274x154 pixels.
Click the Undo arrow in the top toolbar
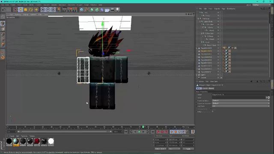(x=3, y=9)
